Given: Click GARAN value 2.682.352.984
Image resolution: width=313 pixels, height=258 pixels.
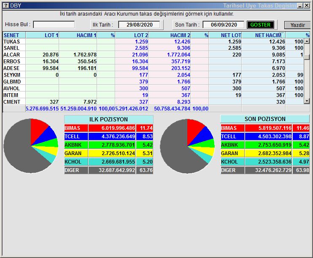Looking at the screenshot, I should click(275, 153).
